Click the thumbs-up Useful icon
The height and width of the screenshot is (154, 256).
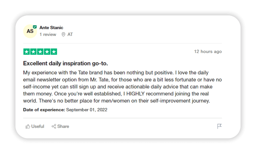(x=28, y=126)
